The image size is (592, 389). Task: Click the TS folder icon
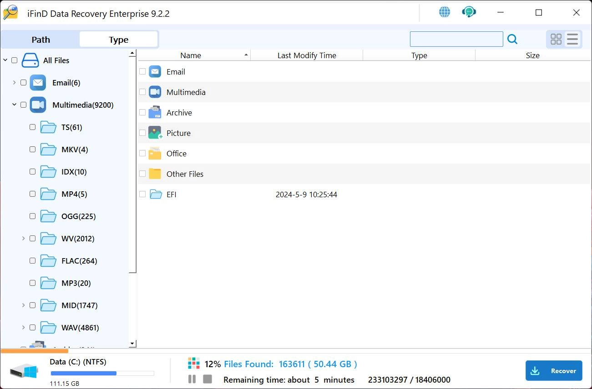pos(48,127)
